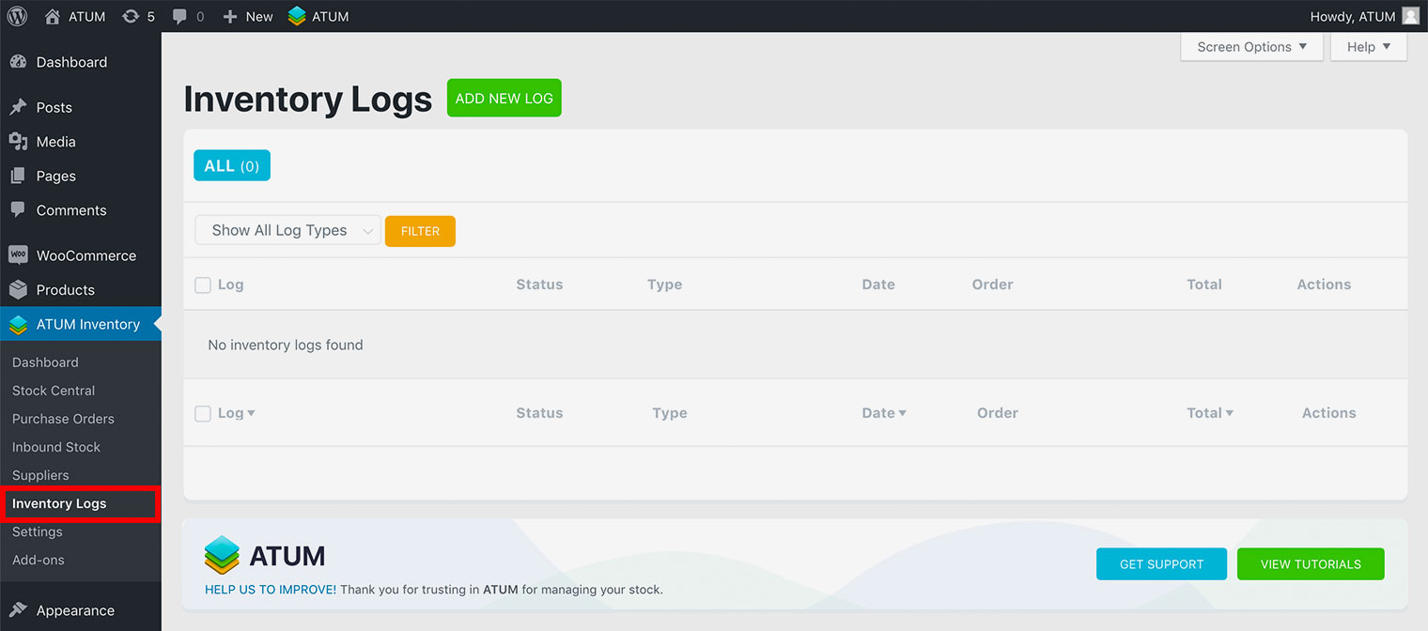Open the WordPress logo menu
The image size is (1428, 631).
17,16
